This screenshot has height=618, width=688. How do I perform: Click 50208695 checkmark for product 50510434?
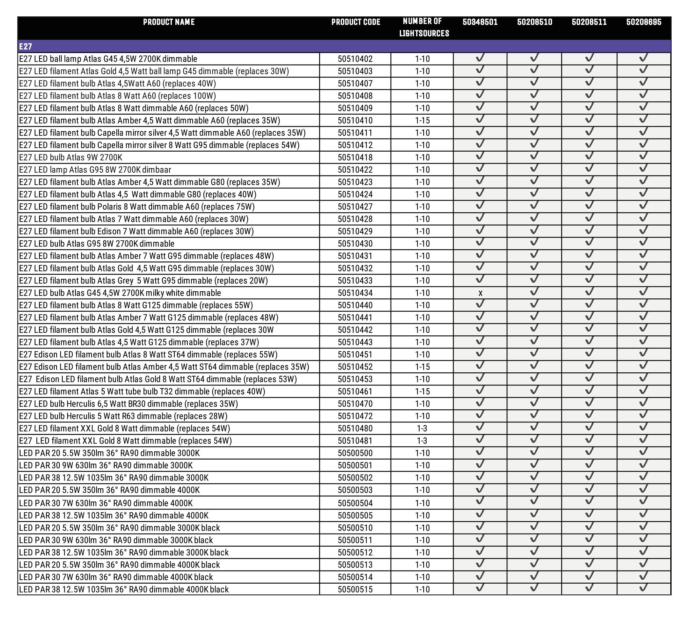point(643,292)
